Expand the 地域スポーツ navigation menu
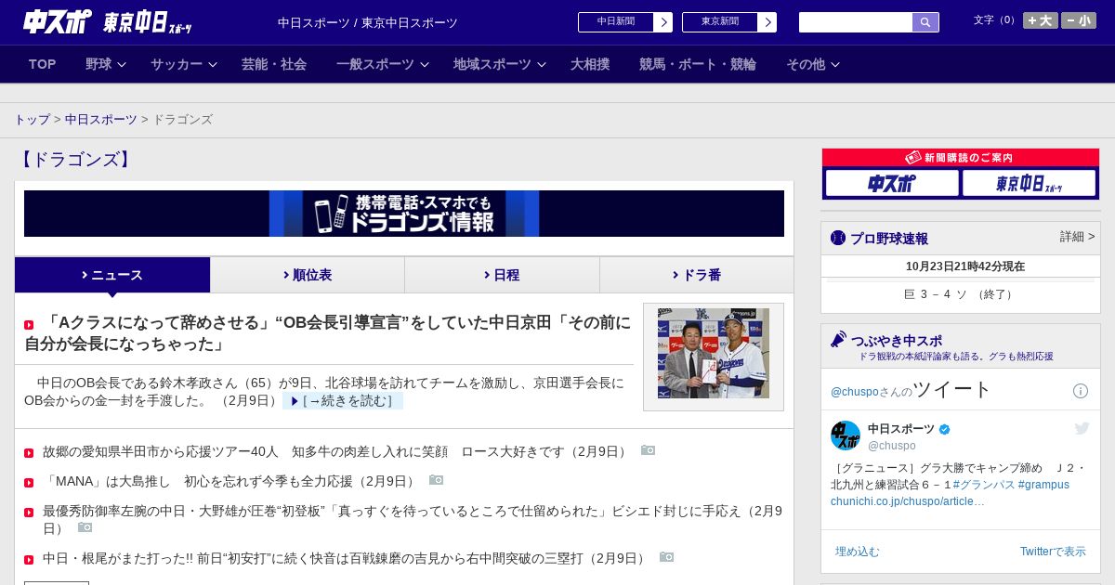Viewport: 1115px width, 585px height. 500,64
